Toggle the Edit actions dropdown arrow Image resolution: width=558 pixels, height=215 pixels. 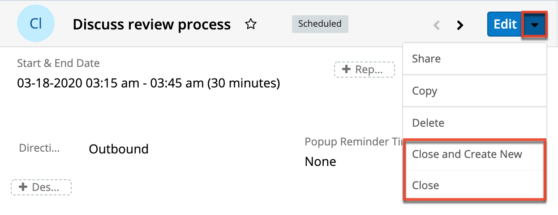coord(534,24)
